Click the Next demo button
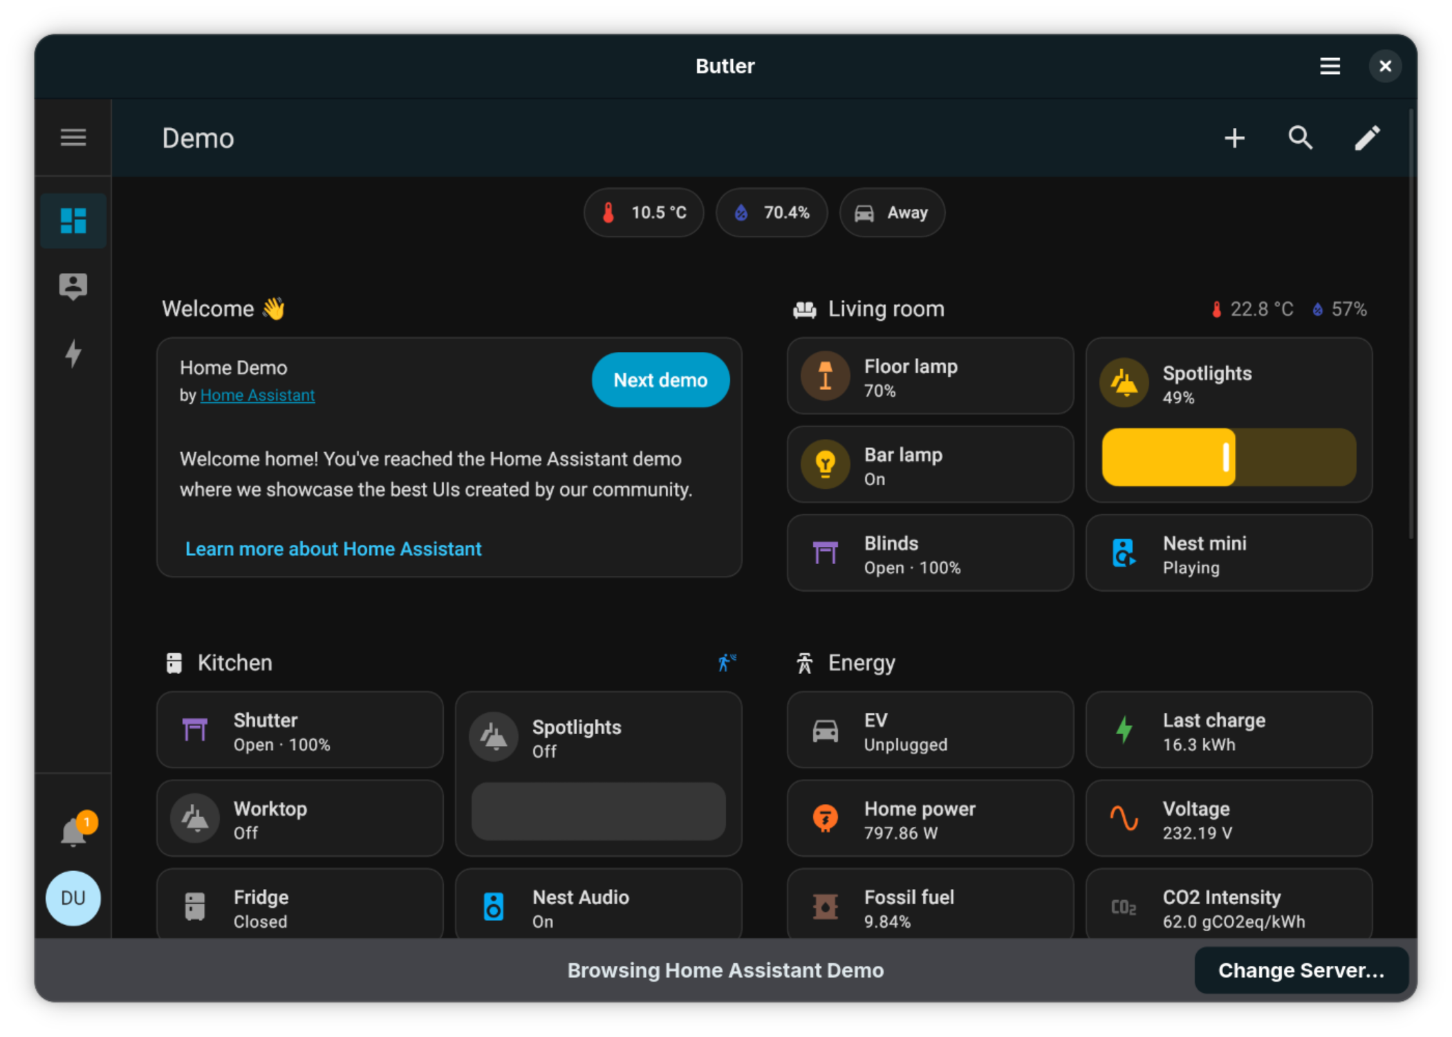 (x=660, y=380)
